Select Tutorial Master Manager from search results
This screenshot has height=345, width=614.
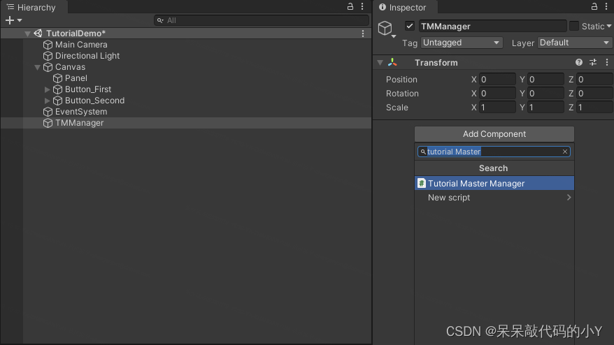pos(494,183)
